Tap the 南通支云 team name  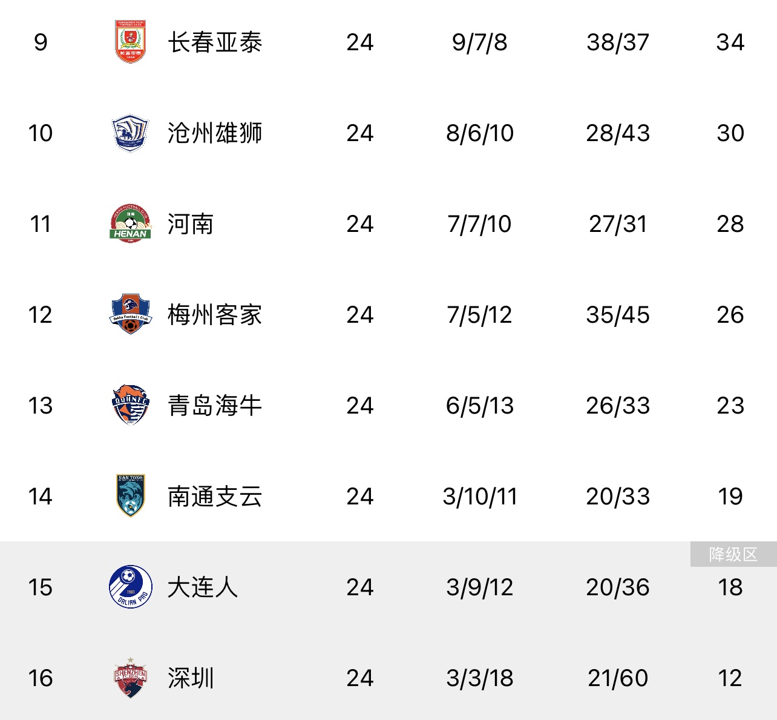click(x=215, y=497)
